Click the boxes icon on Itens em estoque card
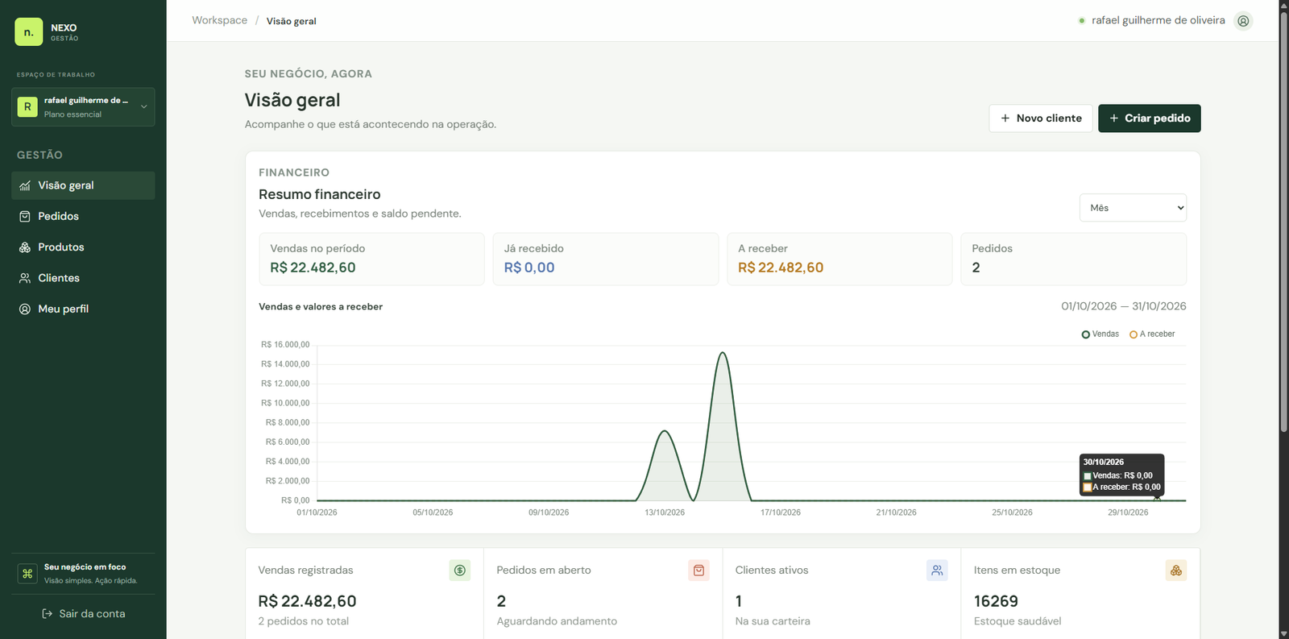1289x639 pixels. coord(1176,571)
